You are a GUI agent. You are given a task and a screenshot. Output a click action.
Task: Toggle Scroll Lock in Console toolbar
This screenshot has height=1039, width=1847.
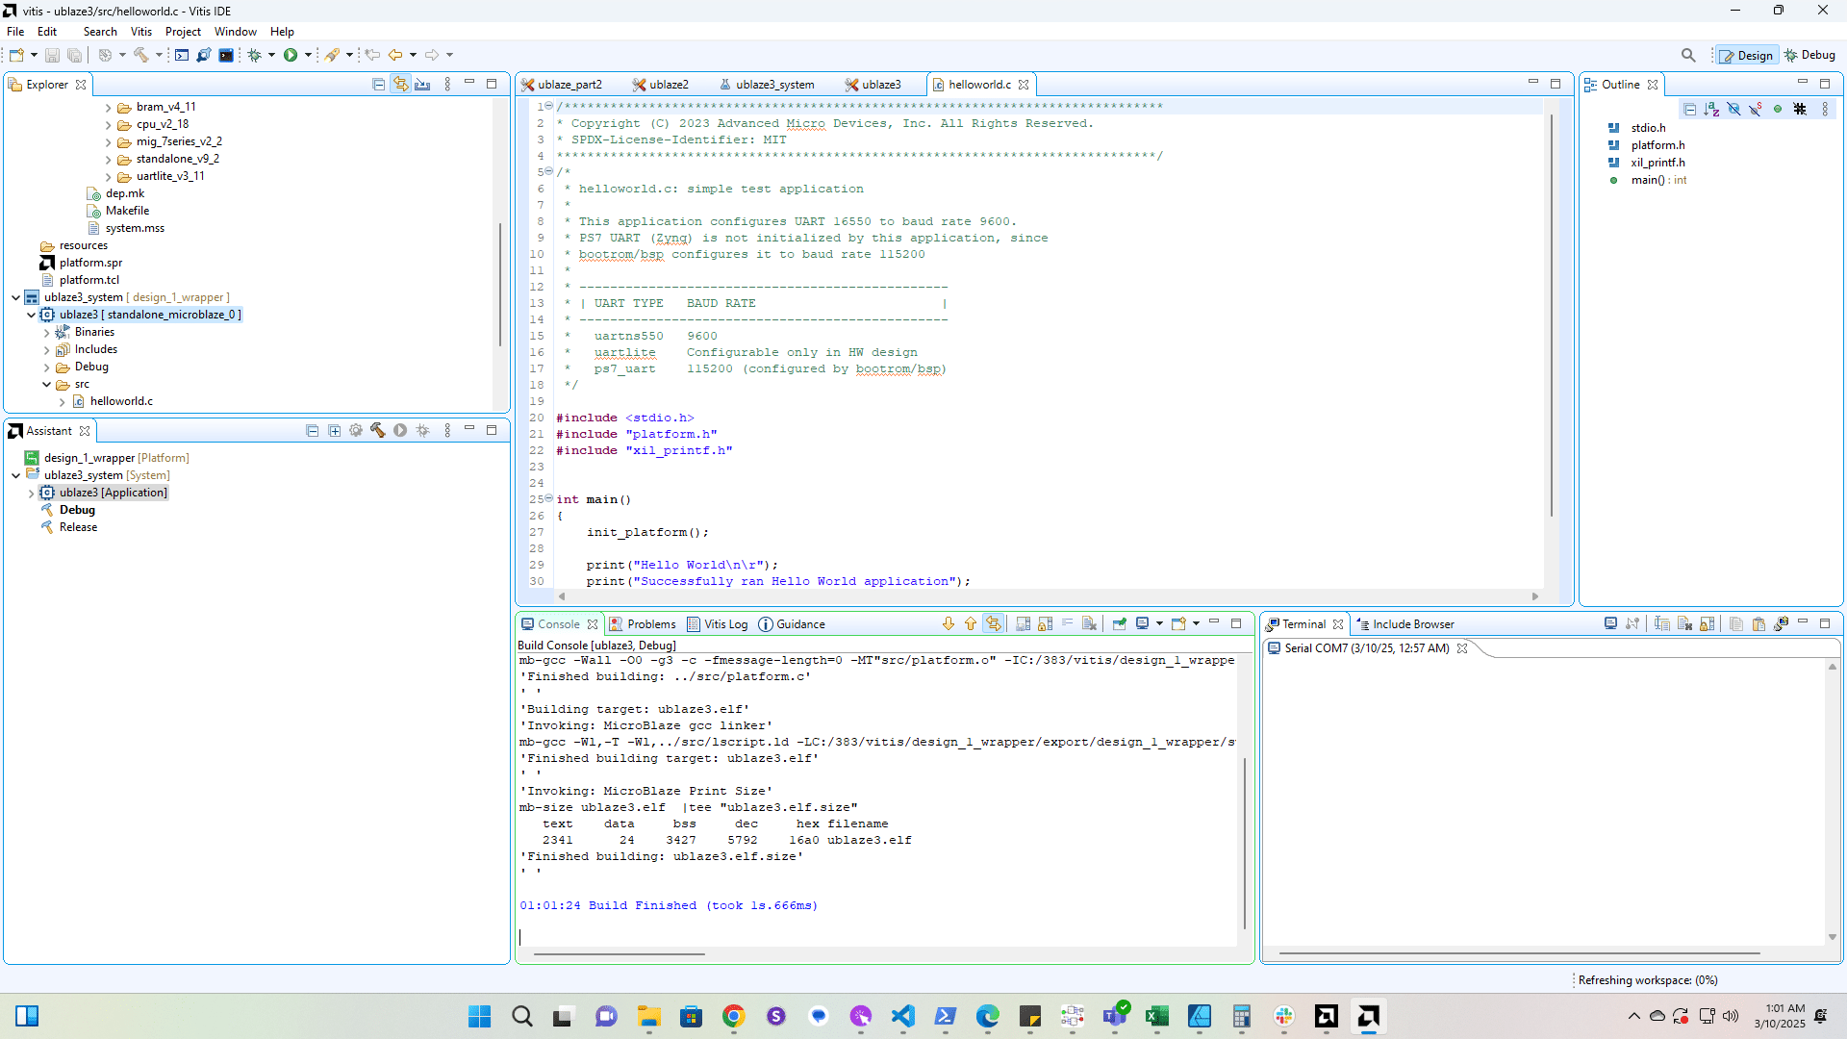pyautogui.click(x=1045, y=623)
